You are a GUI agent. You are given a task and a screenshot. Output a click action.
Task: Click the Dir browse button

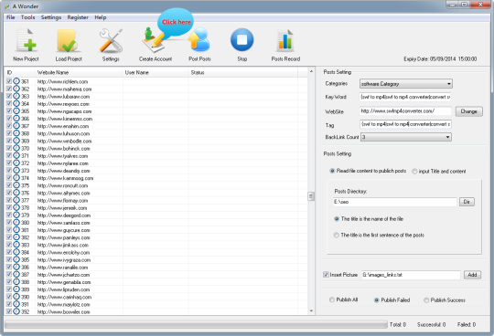tap(467, 202)
